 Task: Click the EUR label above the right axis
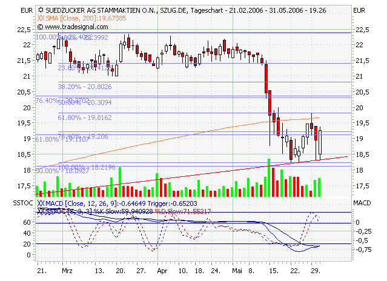pyautogui.click(x=359, y=10)
